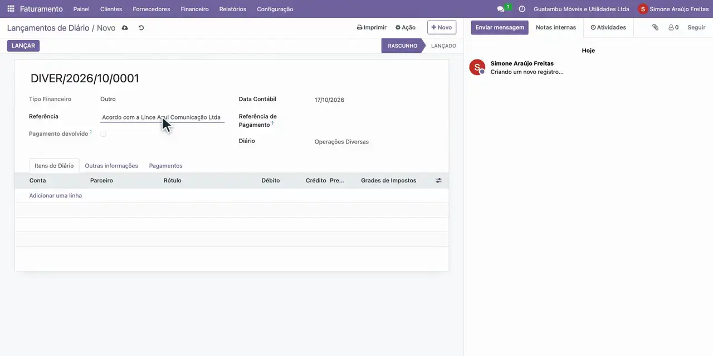Click the Conta column header
713x356 pixels.
pyautogui.click(x=38, y=181)
